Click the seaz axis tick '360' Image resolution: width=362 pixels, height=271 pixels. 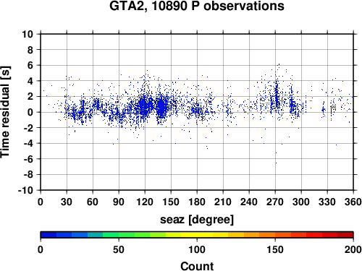point(353,202)
